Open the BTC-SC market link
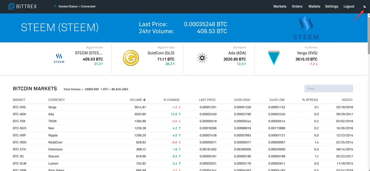Screen dimensions: 370x171 [x=18, y=156]
